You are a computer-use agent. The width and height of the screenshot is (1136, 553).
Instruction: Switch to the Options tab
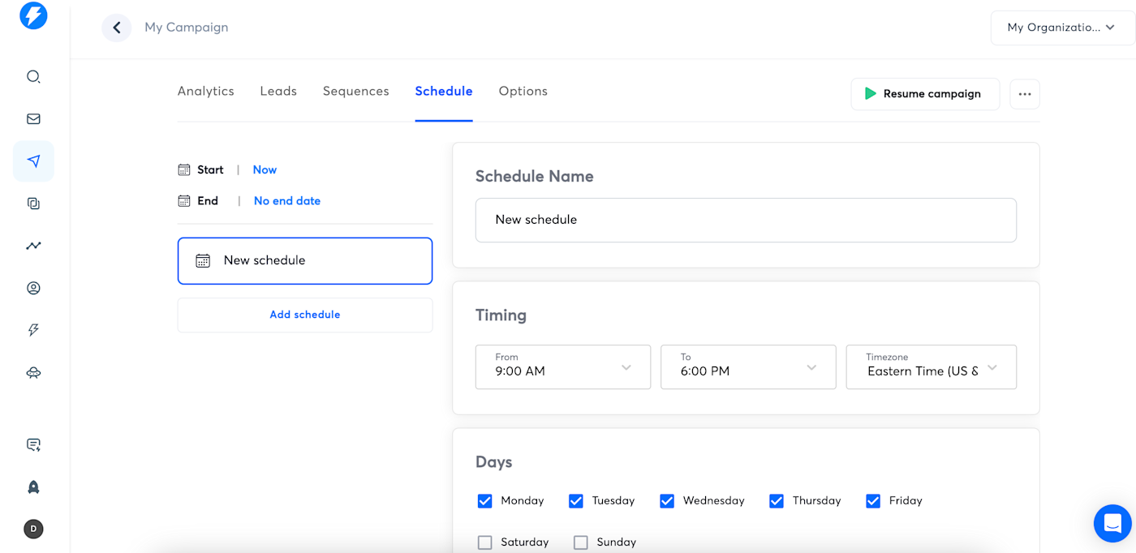click(523, 92)
